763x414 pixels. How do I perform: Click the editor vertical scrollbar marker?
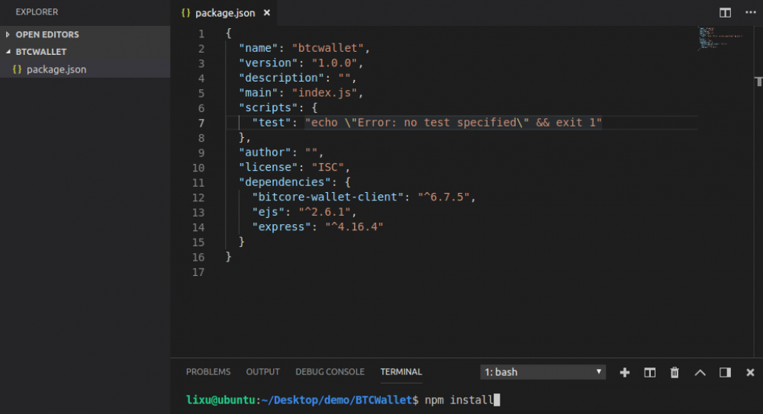click(758, 82)
